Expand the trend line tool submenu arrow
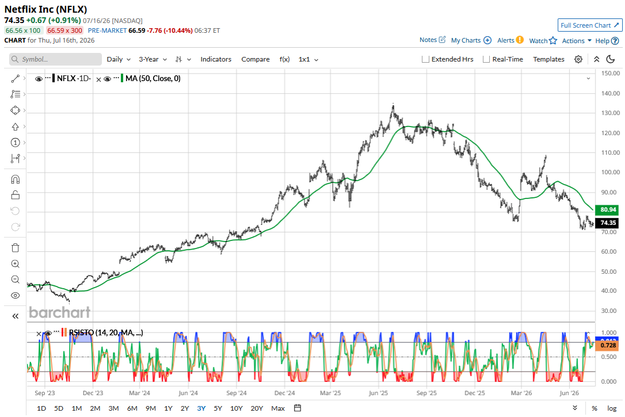This screenshot has width=625, height=417. tap(24, 78)
